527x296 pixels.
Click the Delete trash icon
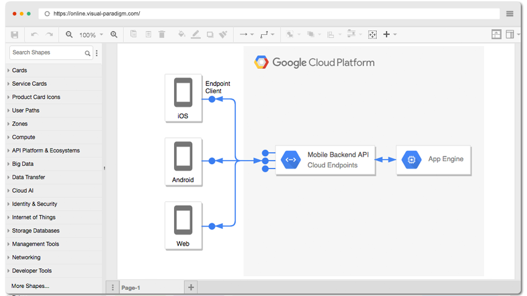pyautogui.click(x=162, y=35)
